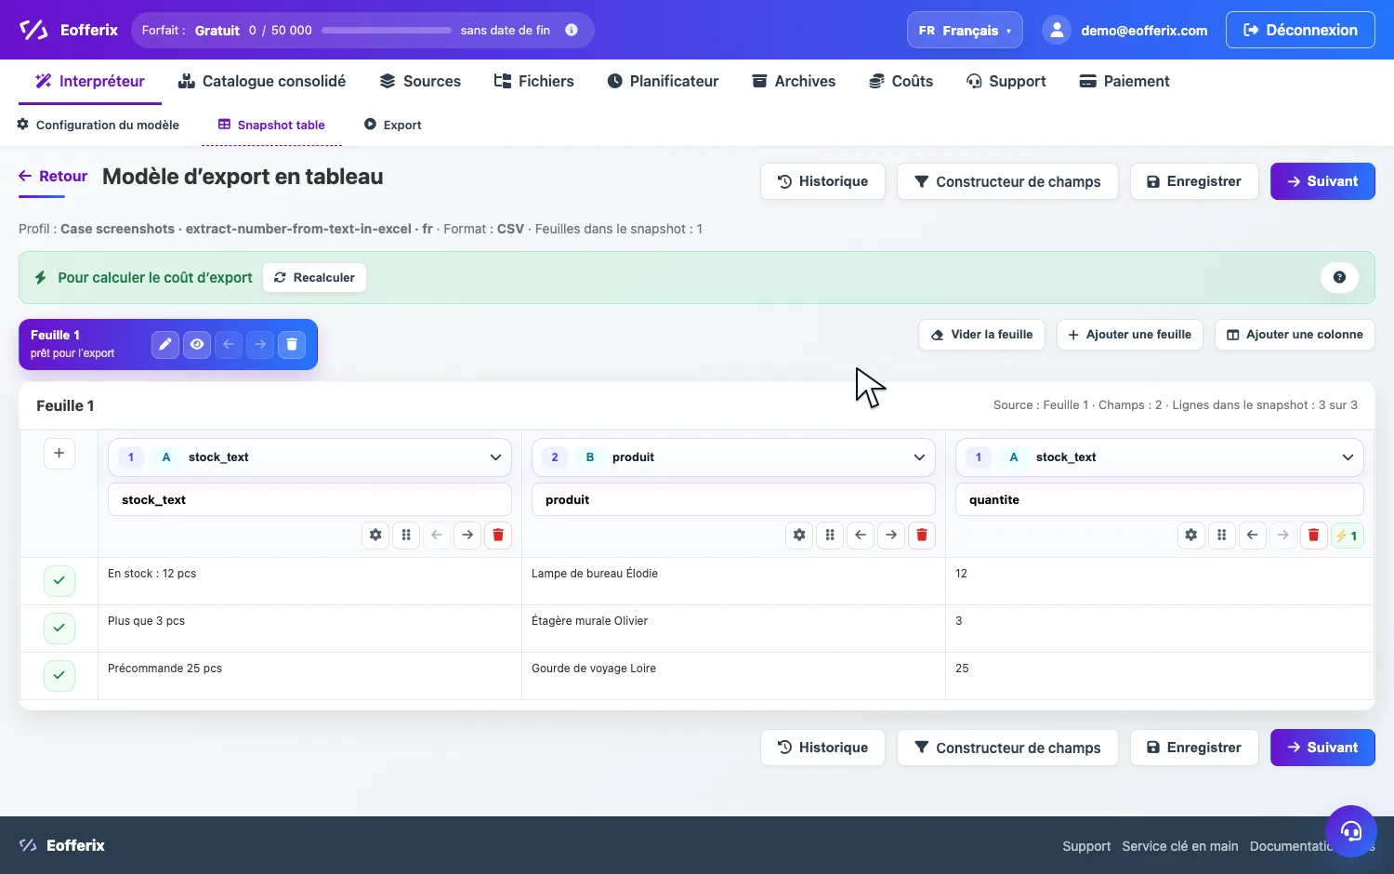Uncheck the row Plus que 3 pcs
Screen dimensions: 1394x874
59,628
